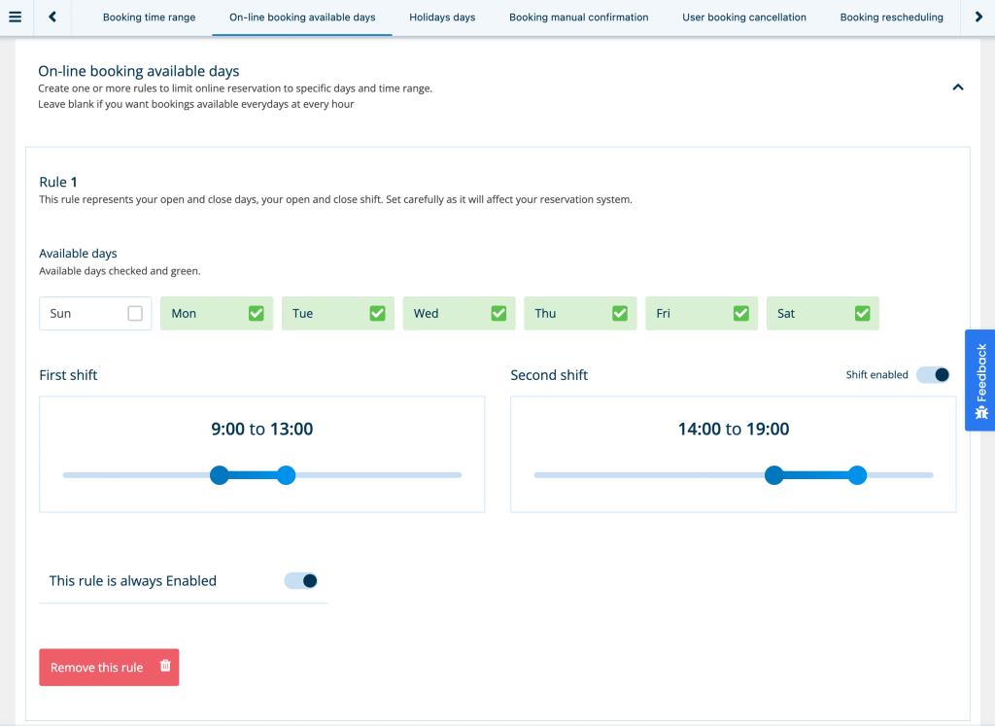The height and width of the screenshot is (726, 995).
Task: Check the Sun day checkbox
Action: [135, 313]
